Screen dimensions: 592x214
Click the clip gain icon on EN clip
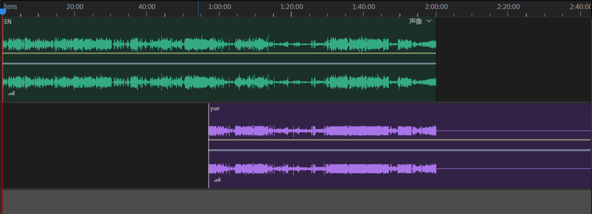pos(12,93)
